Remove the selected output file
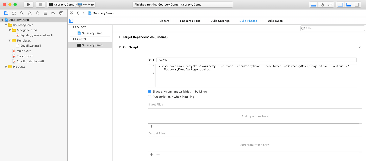The height and width of the screenshot is (161, 366). [158, 155]
